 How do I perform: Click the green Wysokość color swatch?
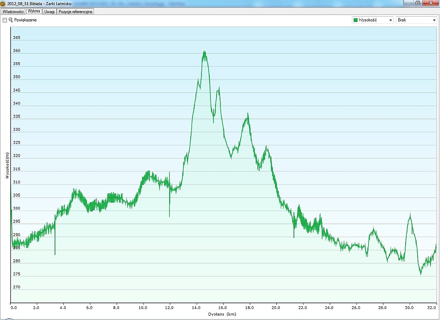click(355, 20)
